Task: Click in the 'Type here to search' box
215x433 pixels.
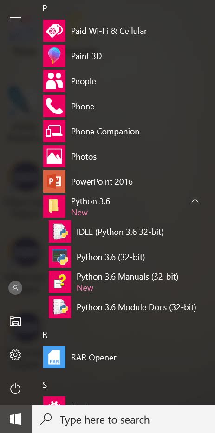Action: pos(124,420)
